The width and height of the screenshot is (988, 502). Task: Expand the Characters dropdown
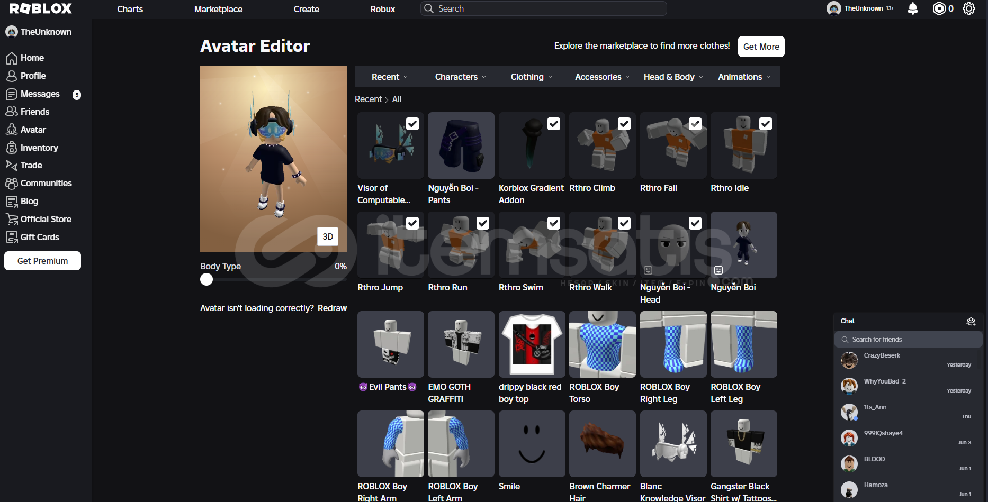[460, 77]
